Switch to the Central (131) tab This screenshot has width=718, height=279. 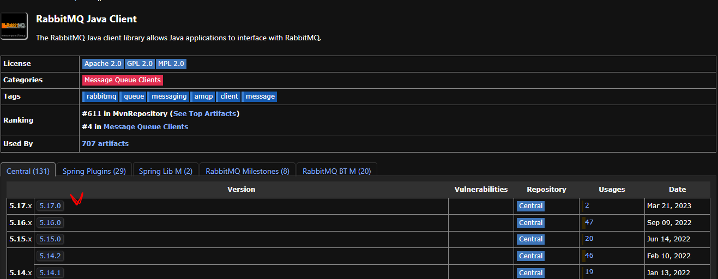pos(28,171)
